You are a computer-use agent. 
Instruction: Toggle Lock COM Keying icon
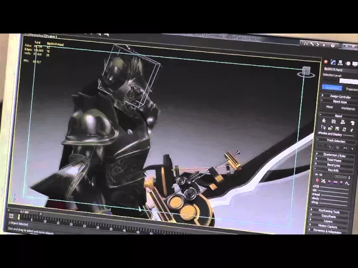[338, 147]
